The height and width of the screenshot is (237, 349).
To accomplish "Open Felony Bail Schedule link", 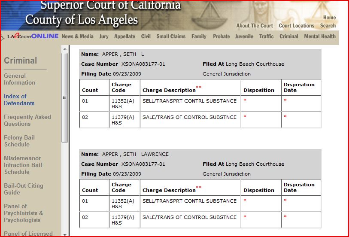I will (x=19, y=141).
